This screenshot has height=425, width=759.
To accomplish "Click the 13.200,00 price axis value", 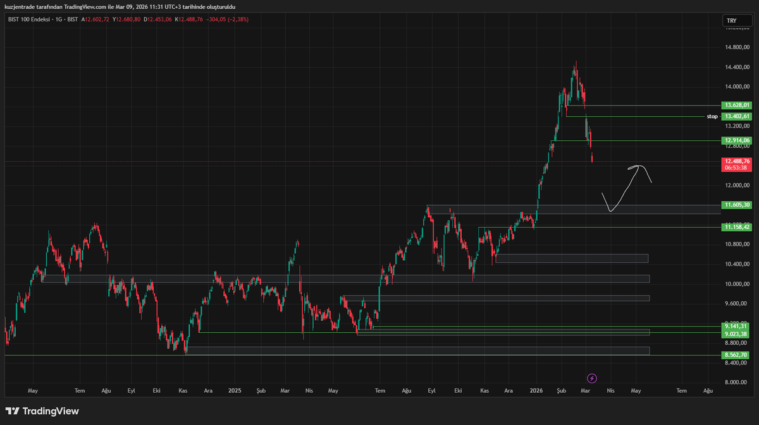I will (x=737, y=126).
